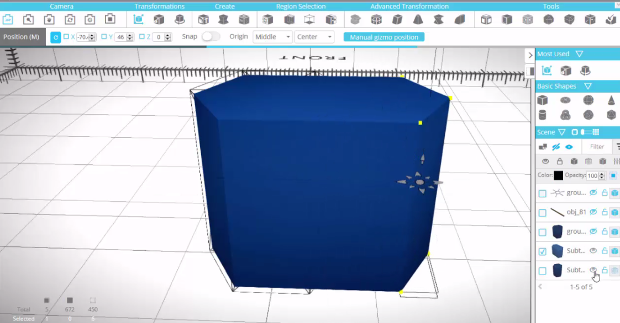Click the camera icon with a square
Screen dimensions: 620x323
click(110, 19)
